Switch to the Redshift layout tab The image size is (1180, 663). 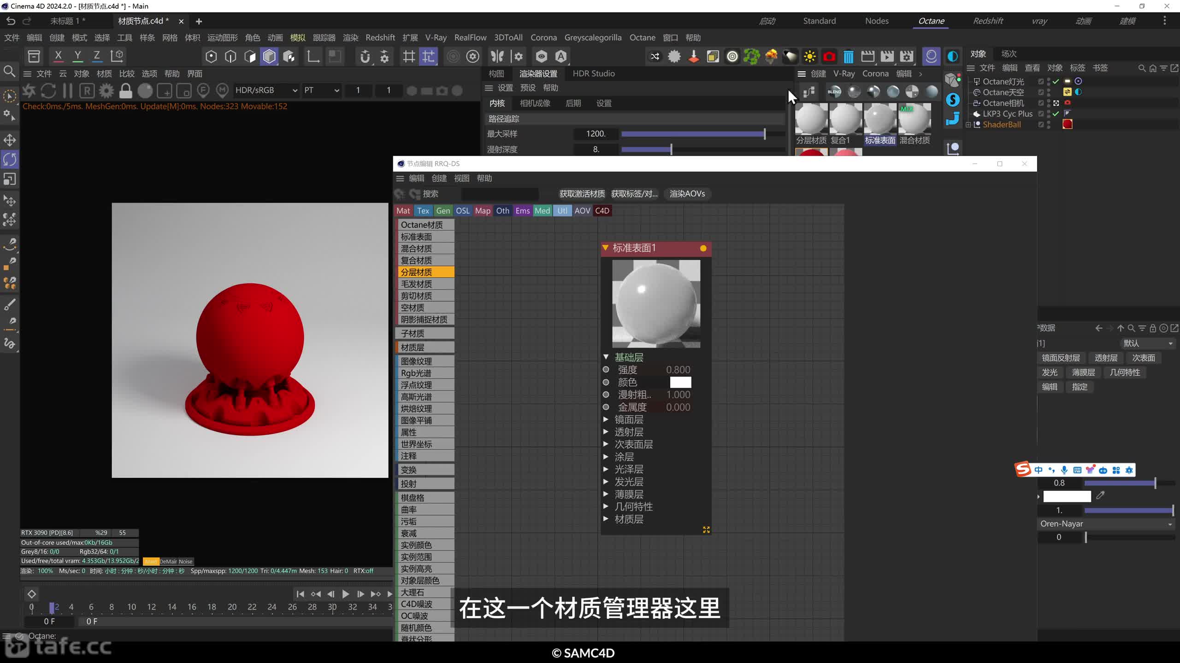[x=988, y=21]
